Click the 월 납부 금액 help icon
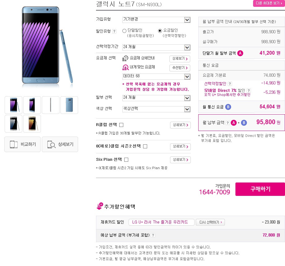This screenshot has width=285, height=266. pyautogui.click(x=227, y=123)
